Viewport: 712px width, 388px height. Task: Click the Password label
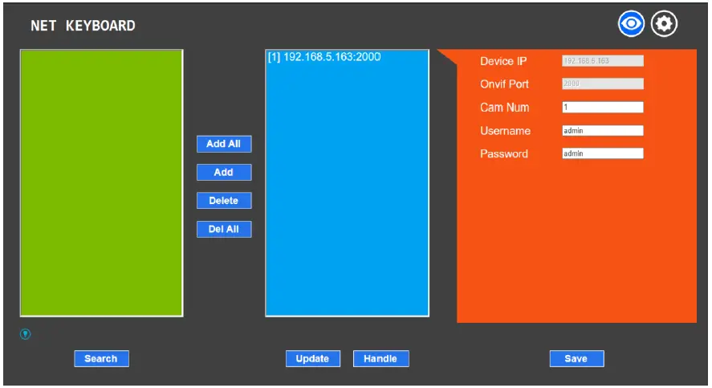[504, 153]
